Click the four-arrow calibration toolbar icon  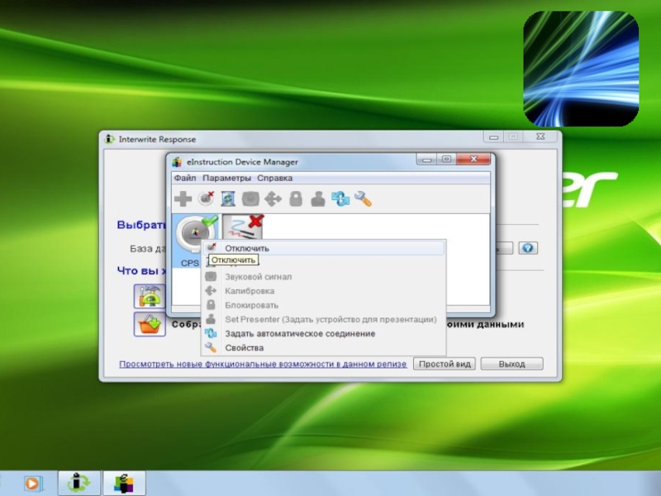coord(273,199)
